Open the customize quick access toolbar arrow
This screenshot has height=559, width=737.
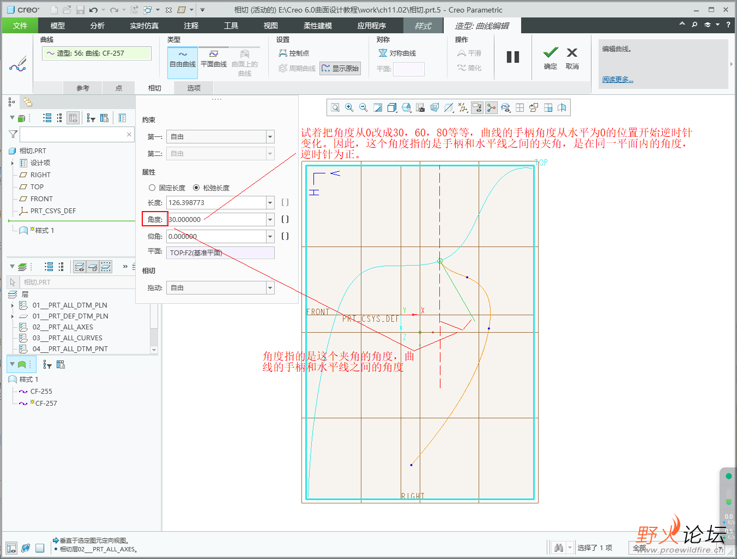[x=202, y=10]
